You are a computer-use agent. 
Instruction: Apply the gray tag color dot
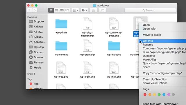pos(173,94)
